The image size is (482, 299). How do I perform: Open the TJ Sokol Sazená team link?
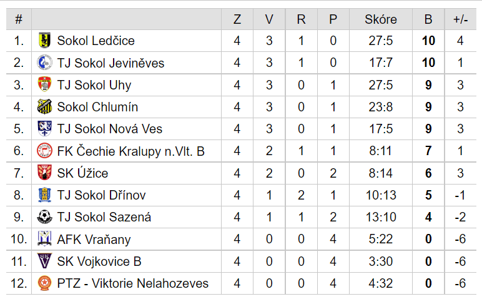[104, 217]
